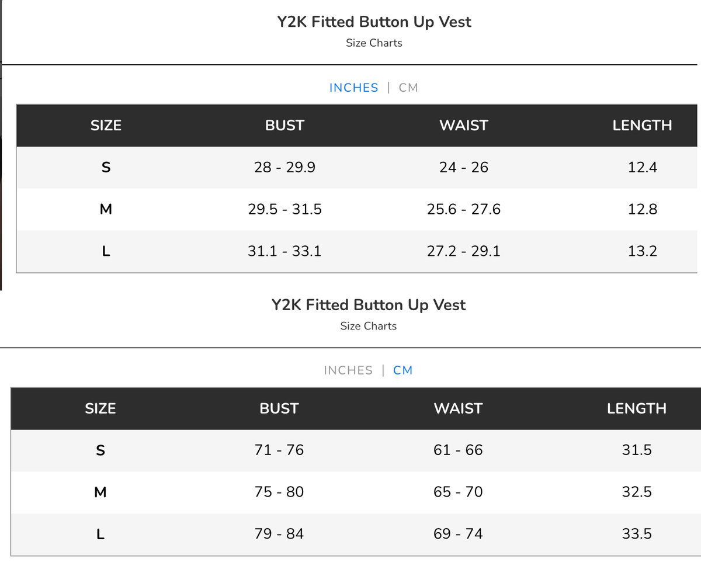Select the size S row in inches table
Viewport: 701px width, 569px height.
click(357, 167)
